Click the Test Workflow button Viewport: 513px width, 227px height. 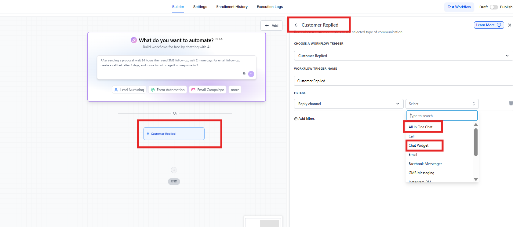[459, 7]
